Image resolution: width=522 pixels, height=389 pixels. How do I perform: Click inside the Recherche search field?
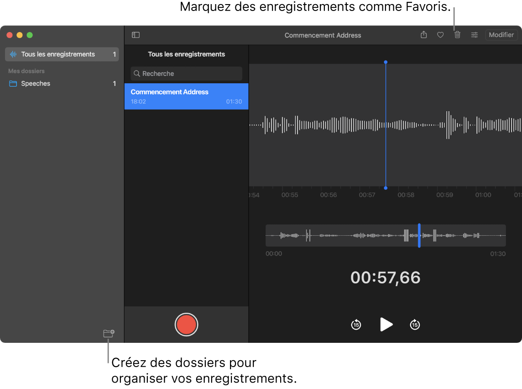(186, 74)
